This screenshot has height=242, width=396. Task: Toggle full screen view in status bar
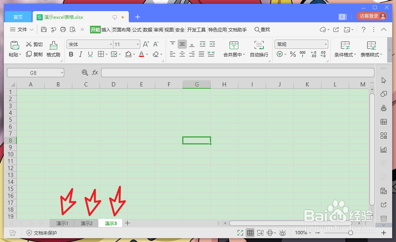(x=240, y=232)
